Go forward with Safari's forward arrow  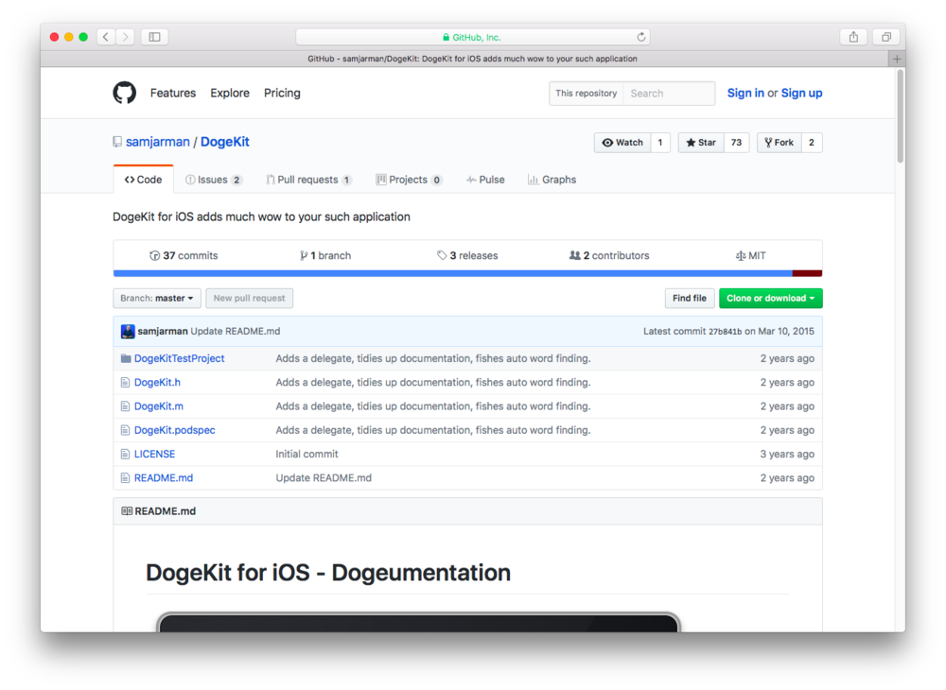125,37
